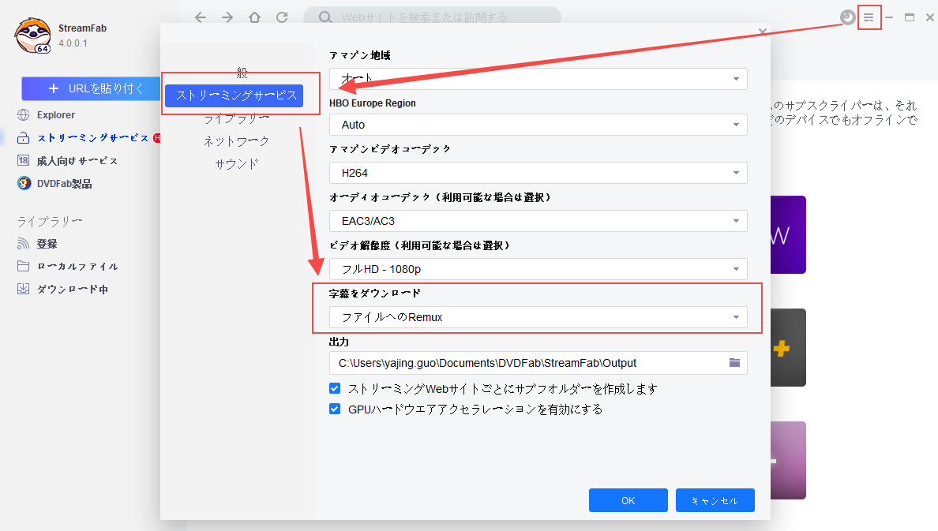Click the Webサイト search address bar

432,17
